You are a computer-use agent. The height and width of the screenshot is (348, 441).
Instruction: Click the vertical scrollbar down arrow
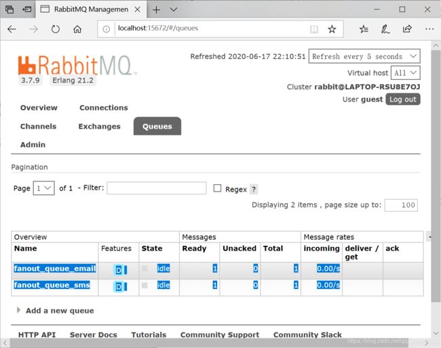(436, 333)
